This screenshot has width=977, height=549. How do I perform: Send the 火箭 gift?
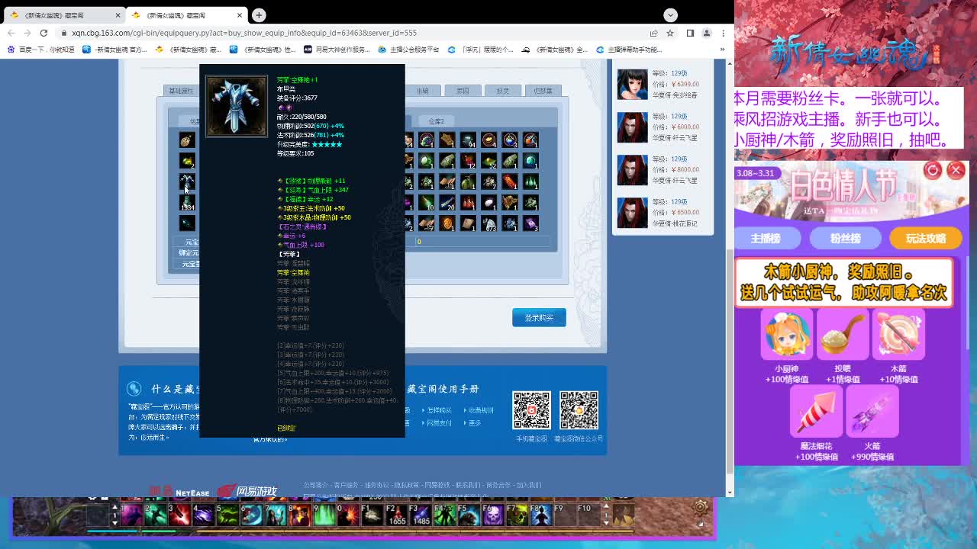pos(872,413)
